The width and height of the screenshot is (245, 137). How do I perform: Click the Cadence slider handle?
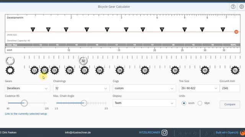(x=24, y=103)
